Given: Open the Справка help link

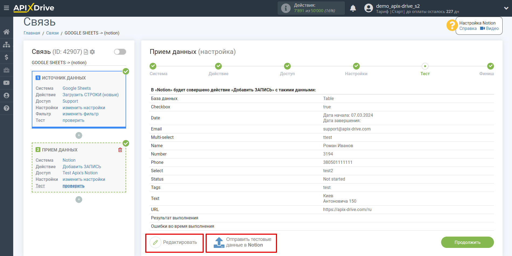Looking at the screenshot, I should [x=468, y=29].
